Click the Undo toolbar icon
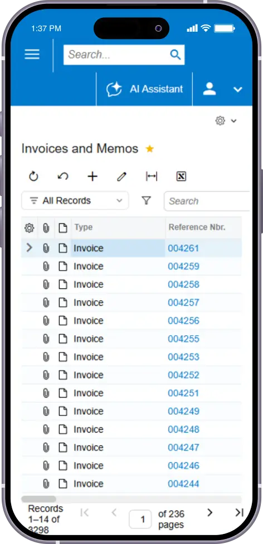Image resolution: width=263 pixels, height=544 pixels. pos(63,177)
